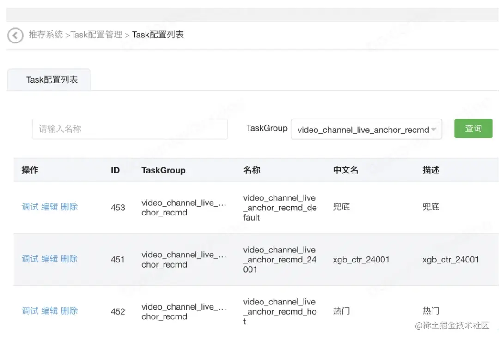
Task: Click TaskGroup cell in row 451
Action: 184,260
